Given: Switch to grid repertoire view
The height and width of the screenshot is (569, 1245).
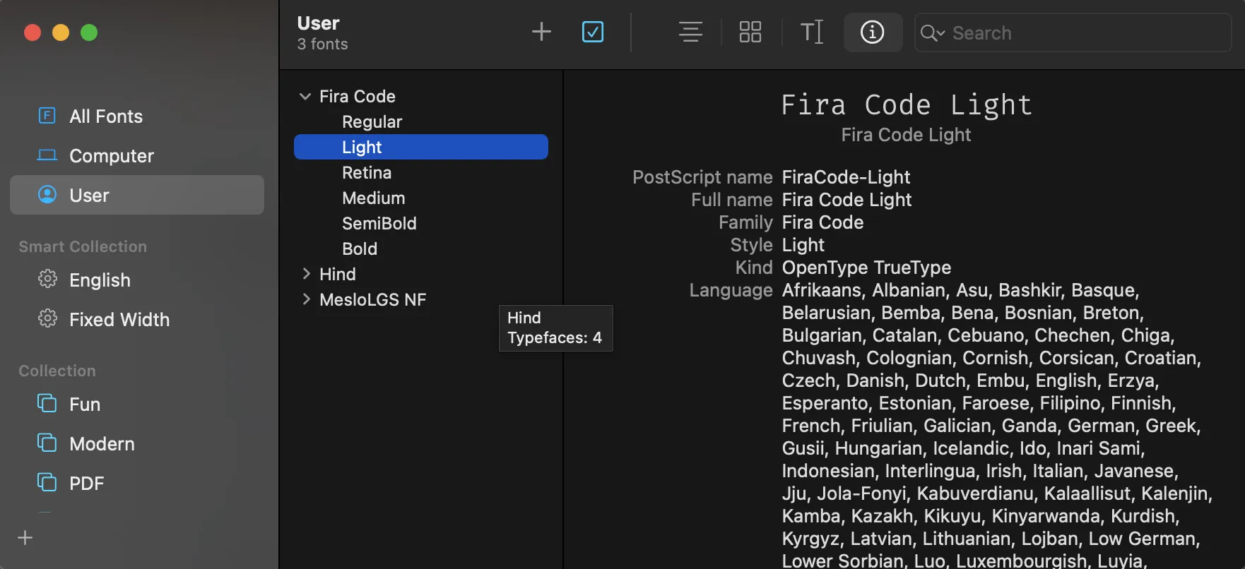Looking at the screenshot, I should (x=750, y=32).
